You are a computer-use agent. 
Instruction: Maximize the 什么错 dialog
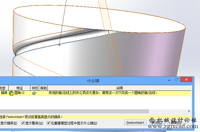(177, 80)
